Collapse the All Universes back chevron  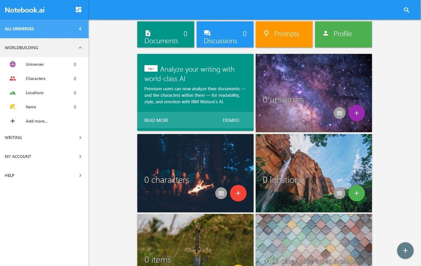[80, 29]
